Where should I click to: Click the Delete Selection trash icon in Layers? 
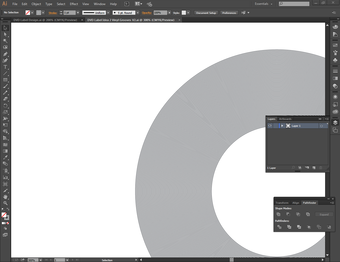click(x=321, y=168)
